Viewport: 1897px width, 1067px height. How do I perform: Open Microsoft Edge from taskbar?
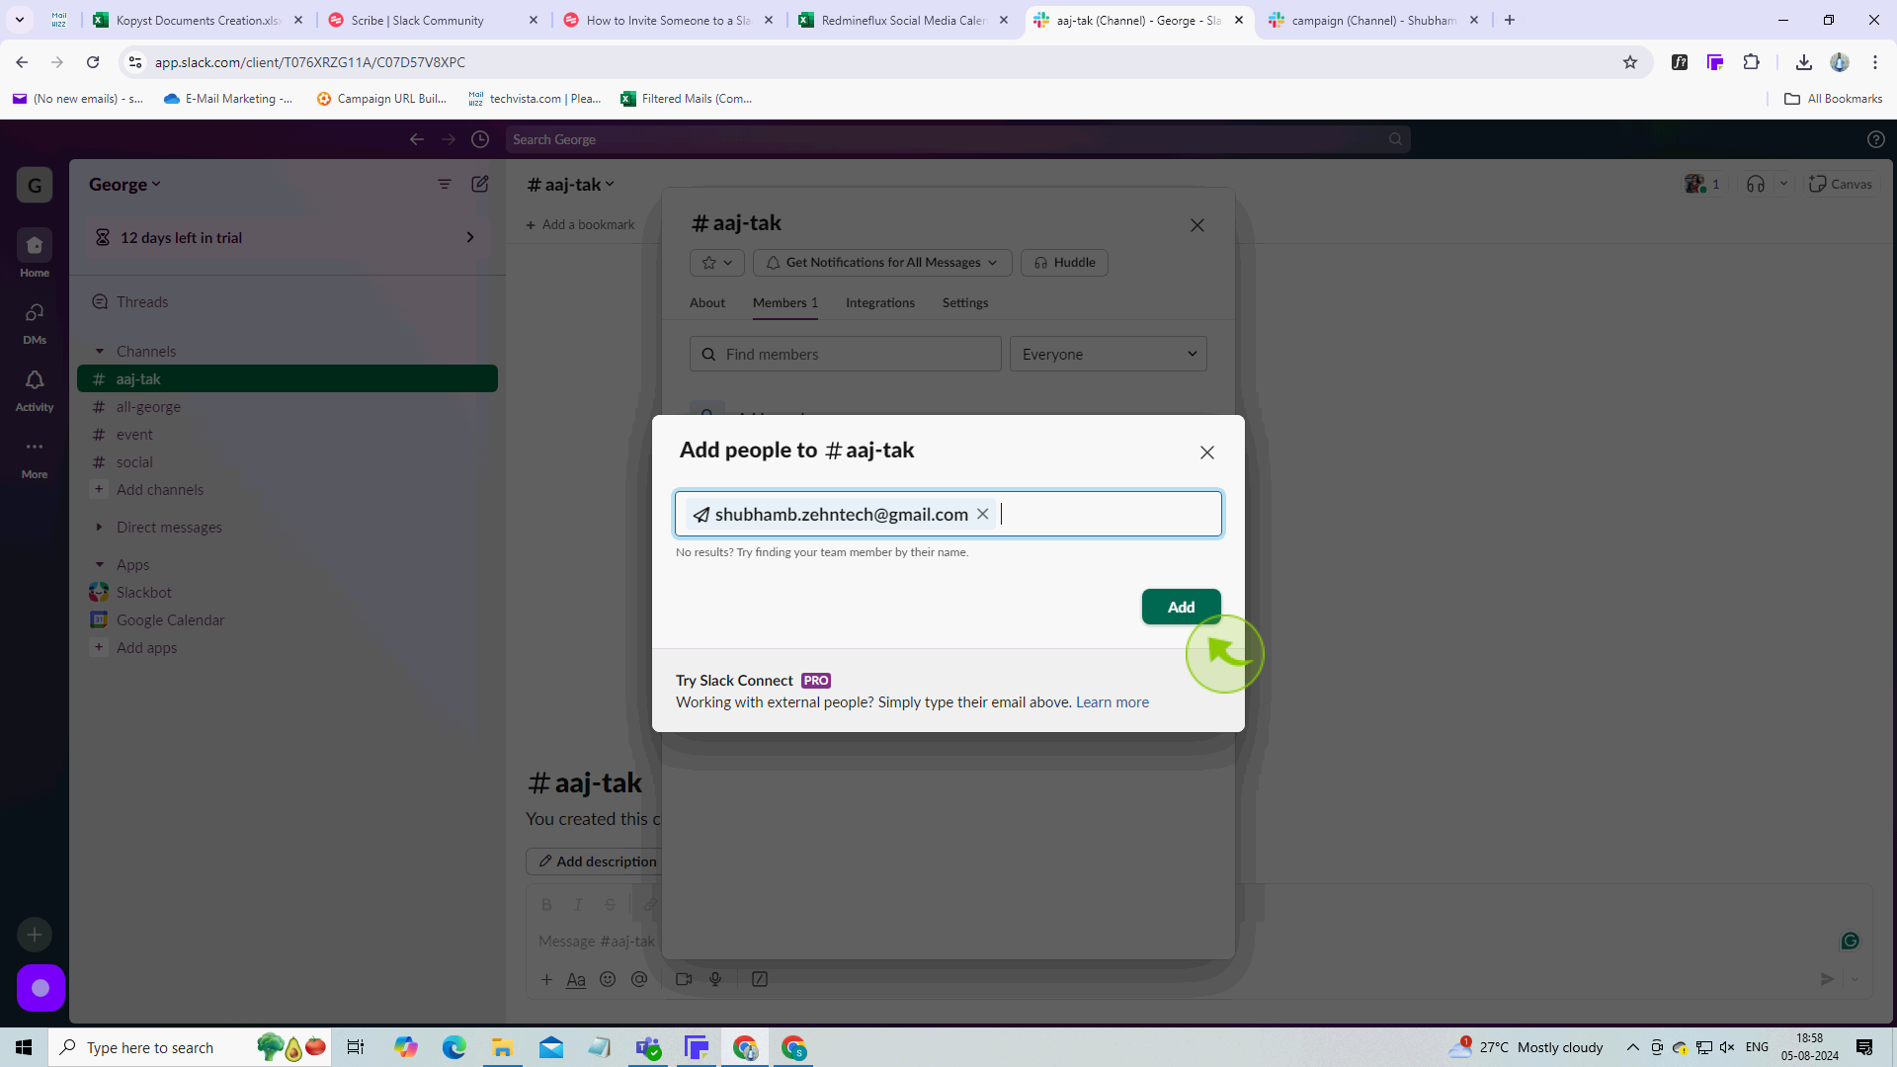(x=454, y=1047)
